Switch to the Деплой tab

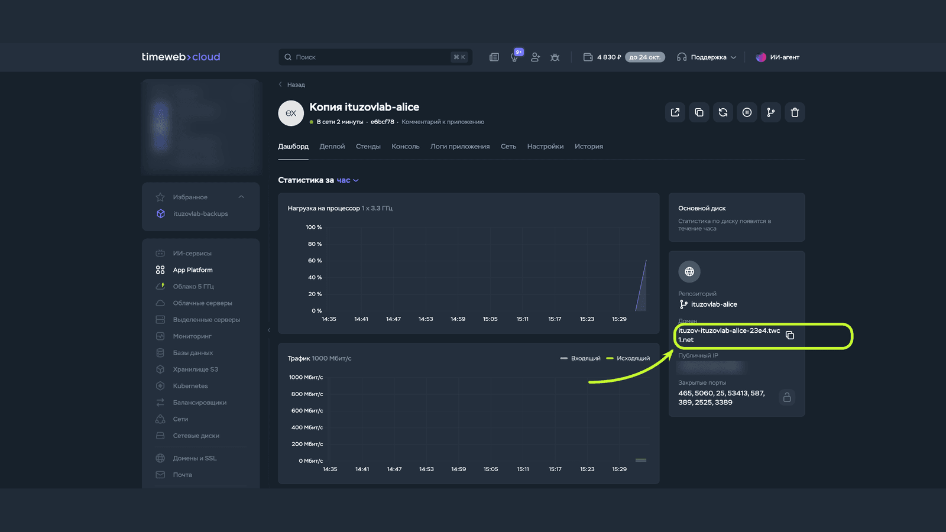click(332, 147)
